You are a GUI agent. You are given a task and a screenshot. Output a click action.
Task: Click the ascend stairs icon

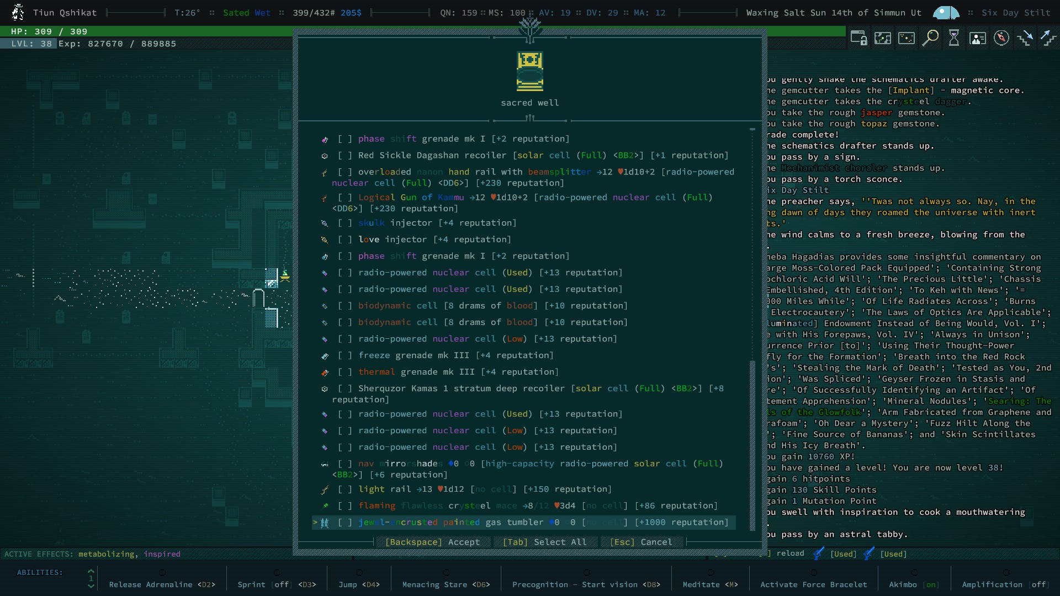[1048, 38]
